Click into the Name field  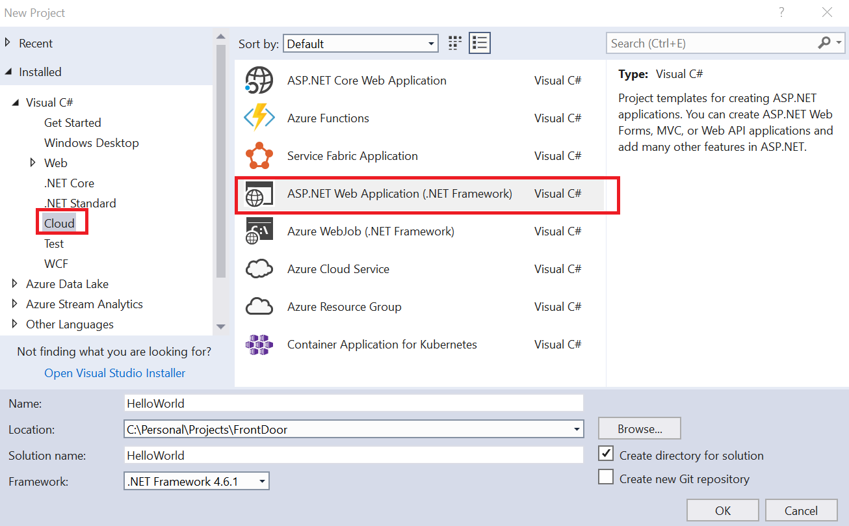tap(354, 403)
